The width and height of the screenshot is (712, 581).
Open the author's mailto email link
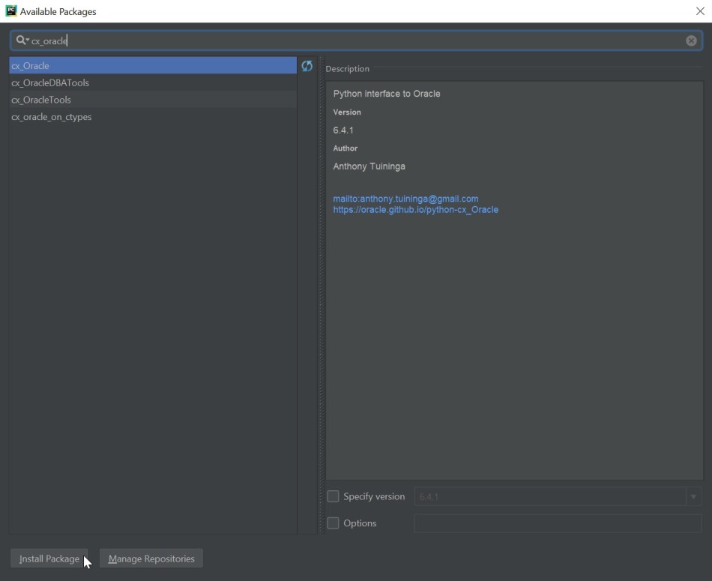[x=405, y=199]
